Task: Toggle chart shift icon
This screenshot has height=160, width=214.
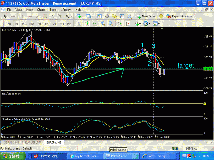Action: click(x=128, y=24)
